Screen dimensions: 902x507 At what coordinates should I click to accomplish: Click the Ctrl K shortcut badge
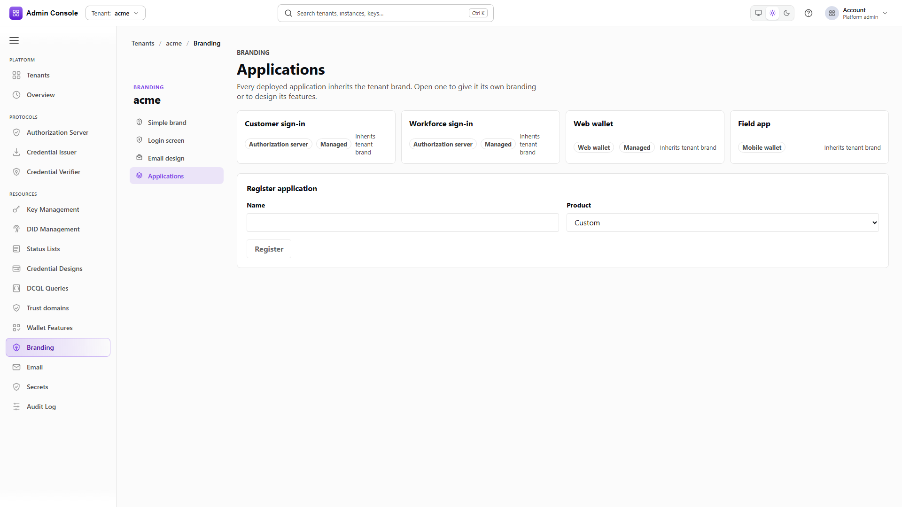[x=478, y=13]
